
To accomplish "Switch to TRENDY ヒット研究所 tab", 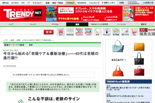I will pyautogui.click(x=100, y=24).
